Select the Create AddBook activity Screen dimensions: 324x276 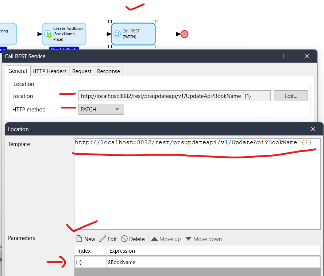click(64, 34)
